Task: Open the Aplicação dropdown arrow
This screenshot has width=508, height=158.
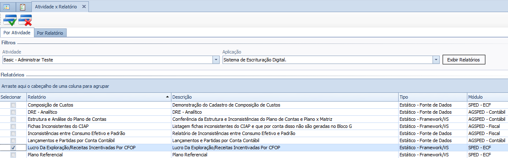Action: (x=436, y=60)
